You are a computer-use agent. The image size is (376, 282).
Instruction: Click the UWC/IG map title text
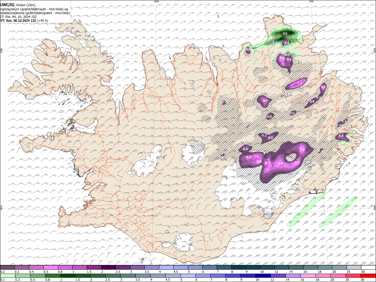(18, 5)
